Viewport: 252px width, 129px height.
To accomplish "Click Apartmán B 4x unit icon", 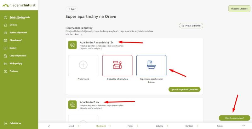I will coord(72,104).
